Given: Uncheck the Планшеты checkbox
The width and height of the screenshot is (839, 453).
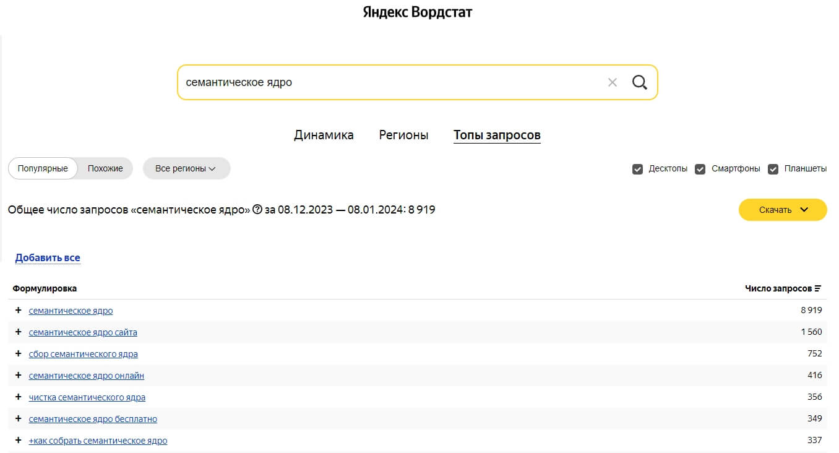Looking at the screenshot, I should pos(773,169).
